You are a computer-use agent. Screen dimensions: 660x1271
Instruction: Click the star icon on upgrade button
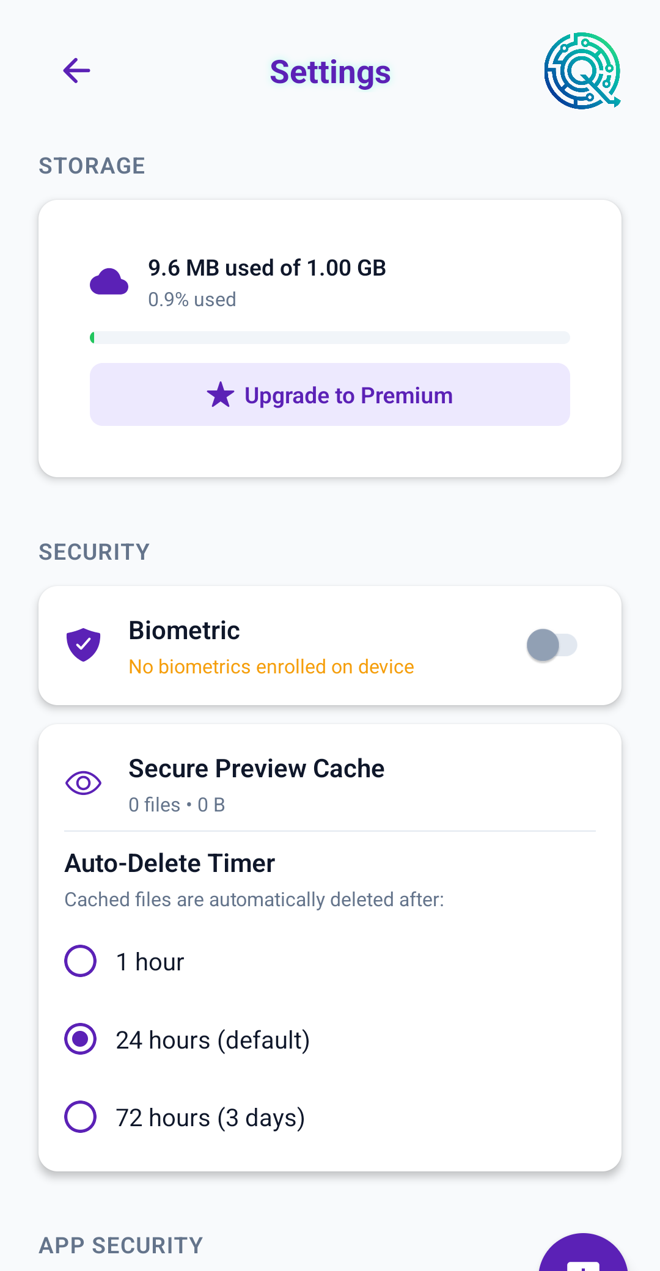(221, 395)
